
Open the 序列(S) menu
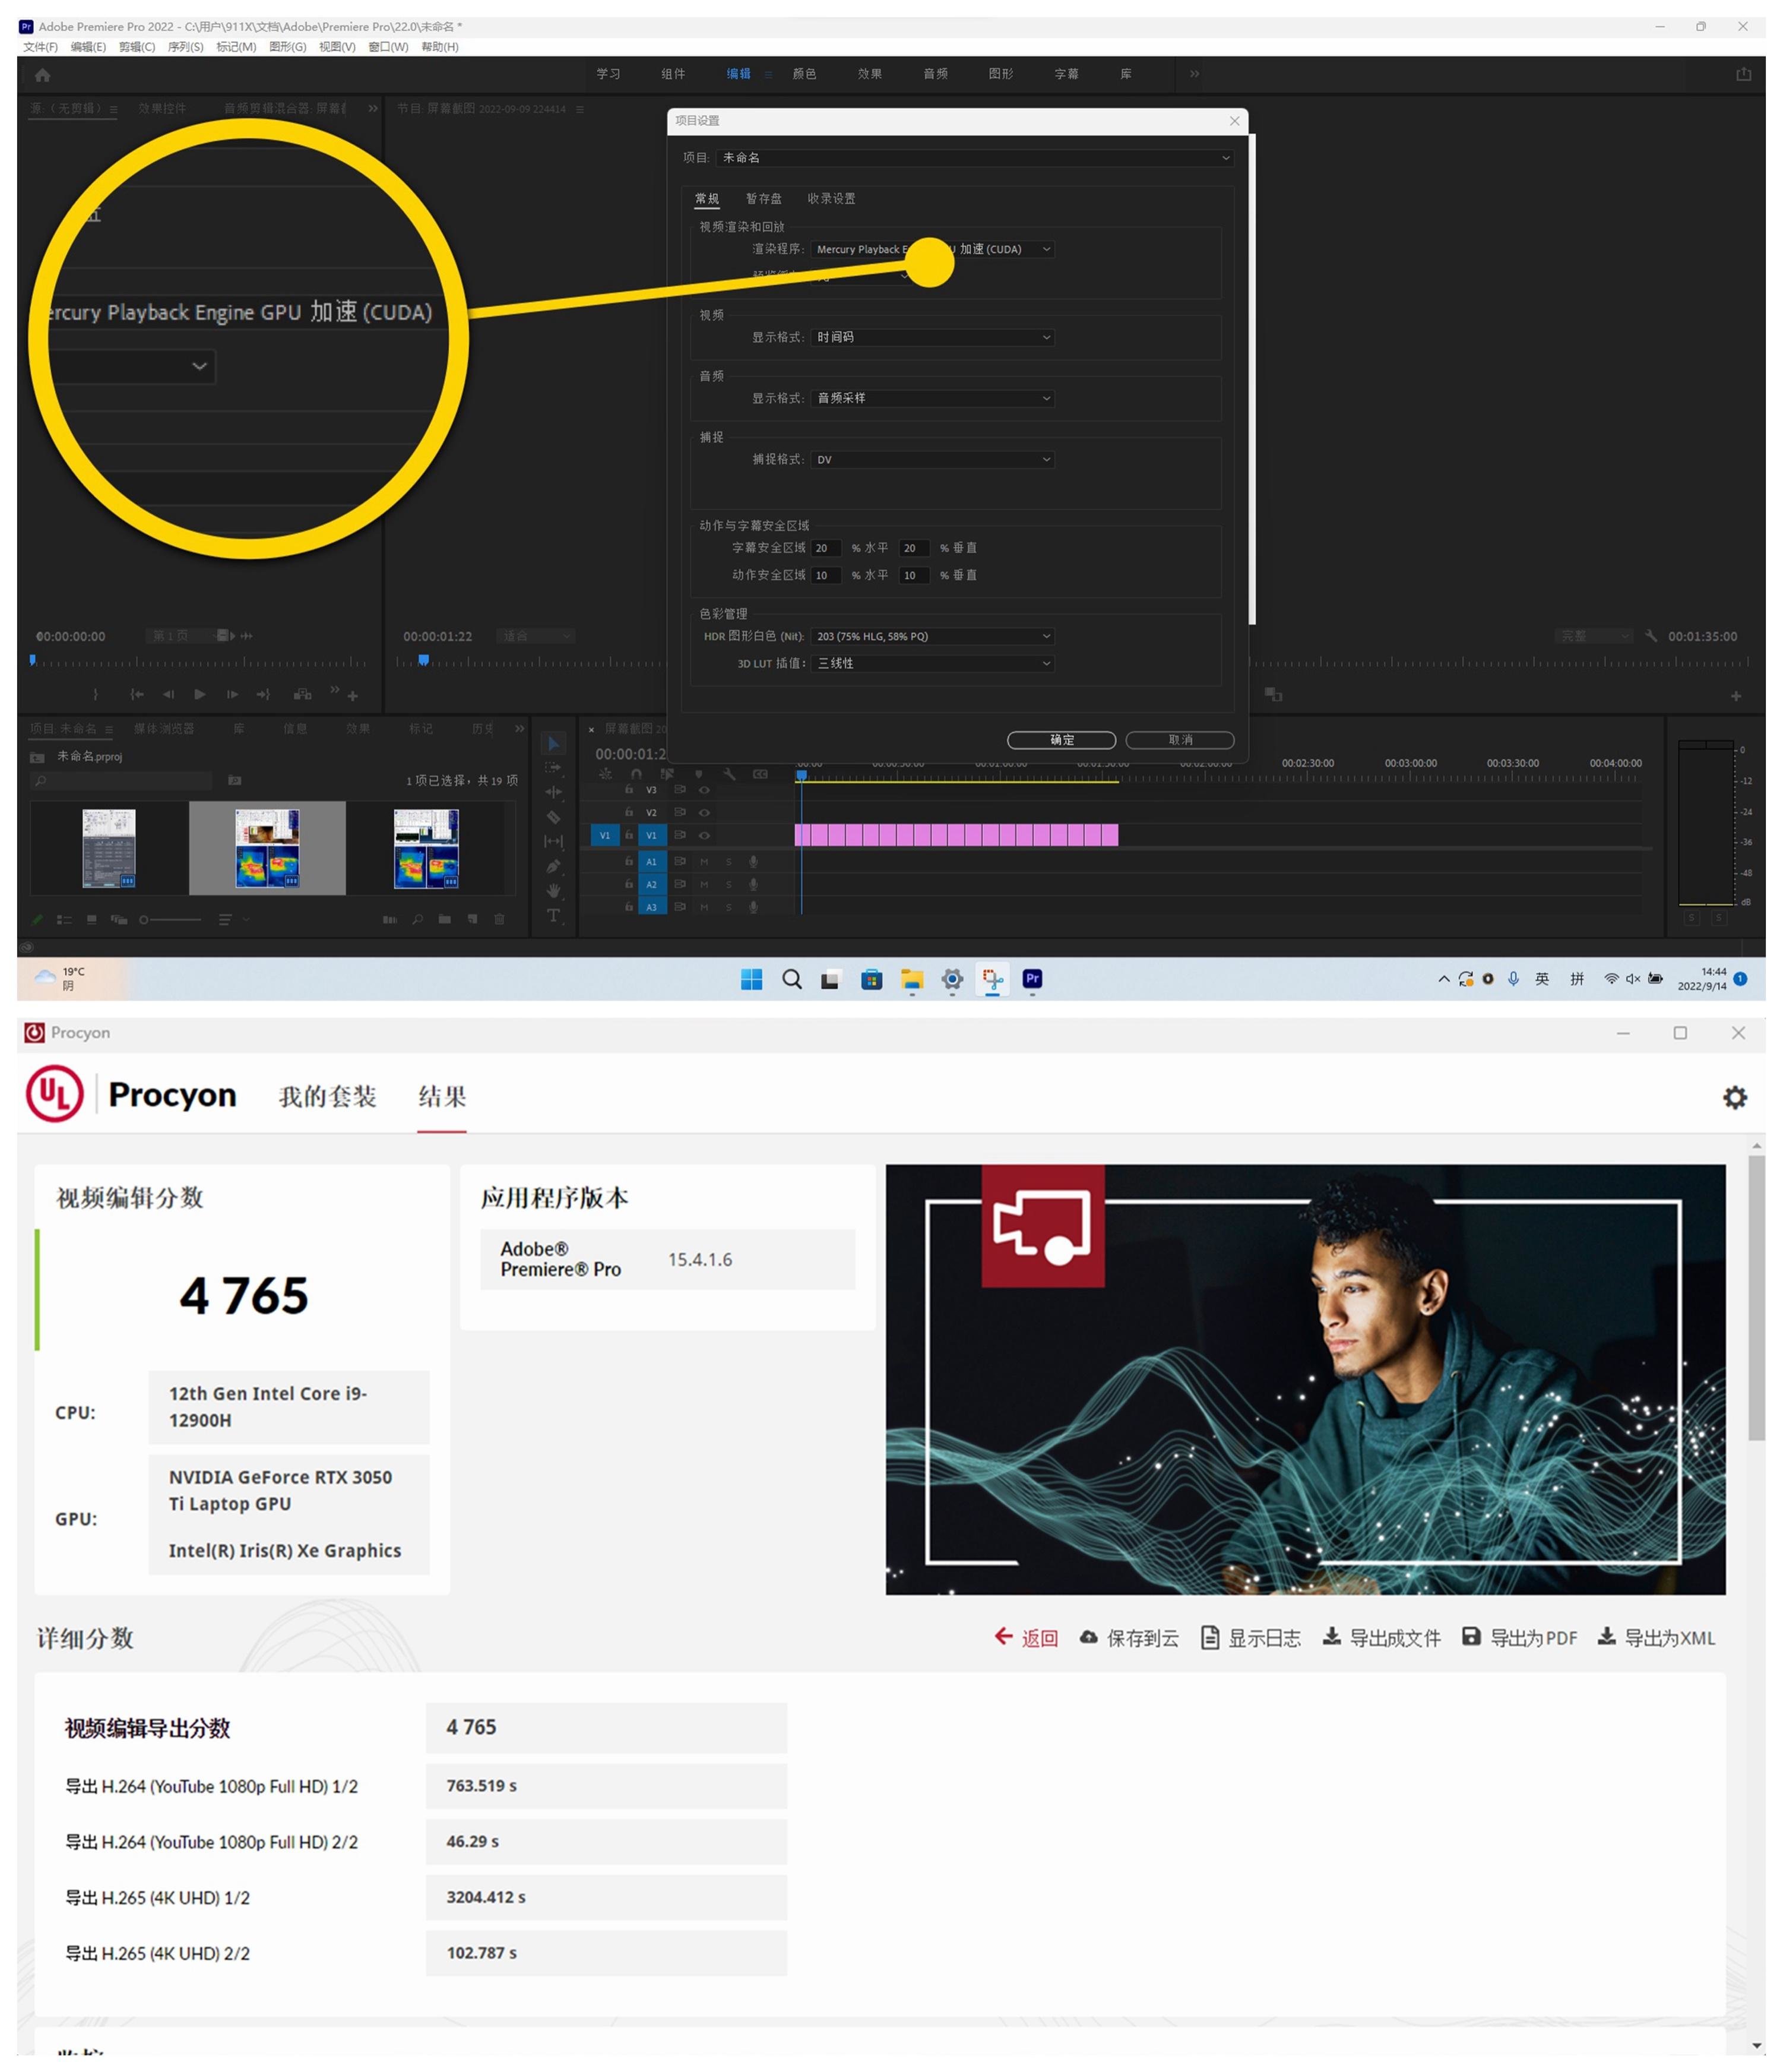tap(185, 47)
